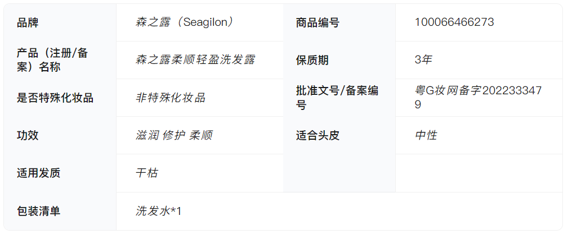568x234 pixels.
Task: Click brand value 森之露（Seagilon）
Action: (x=185, y=22)
